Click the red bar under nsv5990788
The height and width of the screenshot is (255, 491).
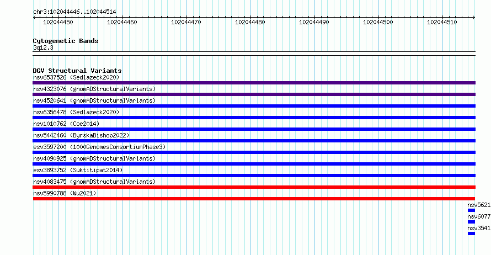(254, 199)
